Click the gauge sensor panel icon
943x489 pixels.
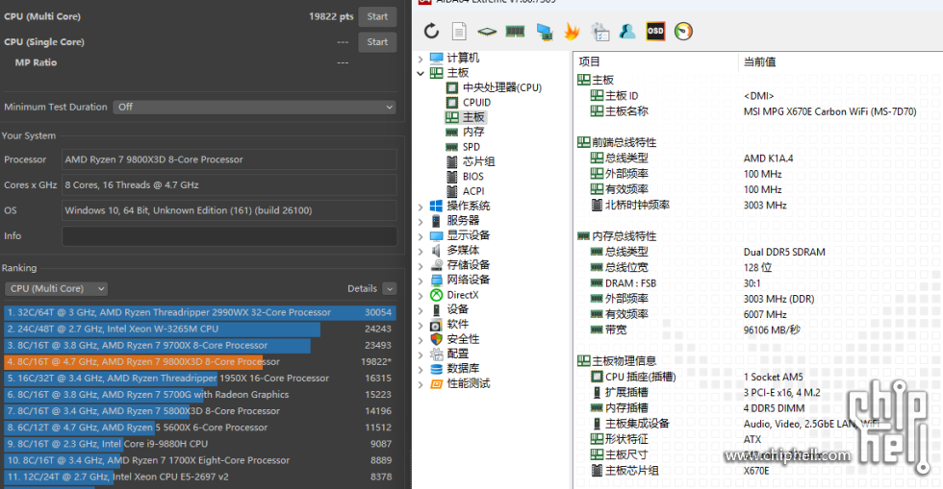(x=683, y=32)
